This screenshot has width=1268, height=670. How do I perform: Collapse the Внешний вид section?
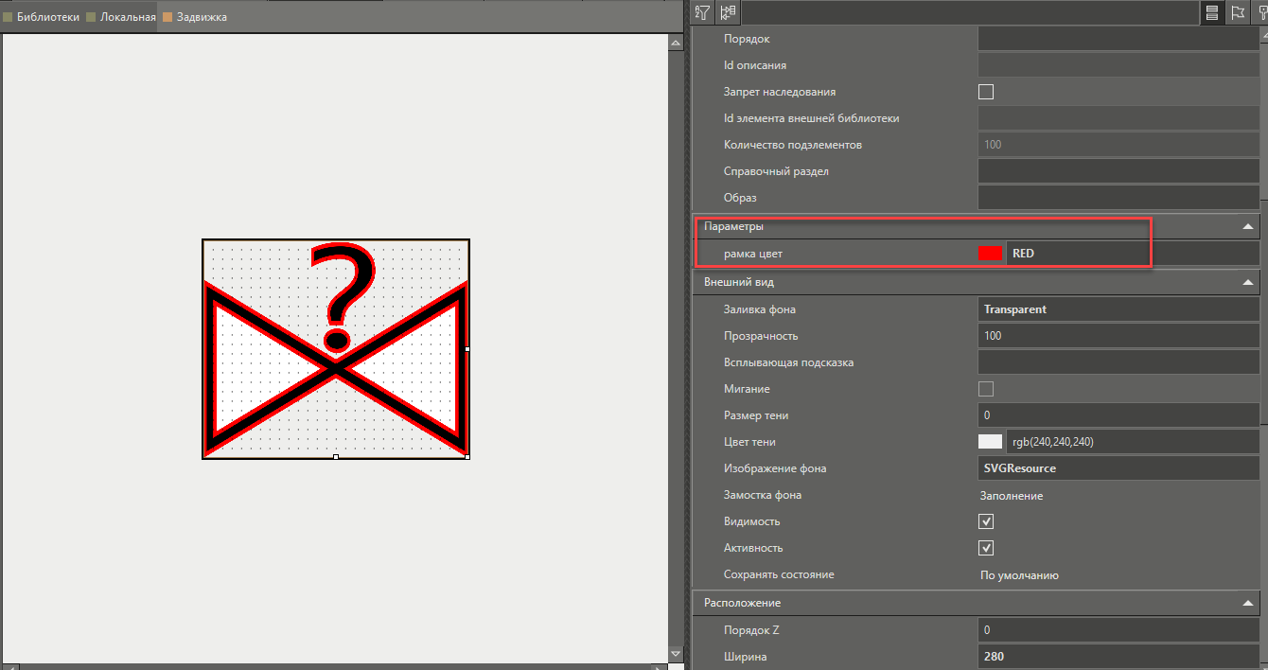coord(1246,281)
